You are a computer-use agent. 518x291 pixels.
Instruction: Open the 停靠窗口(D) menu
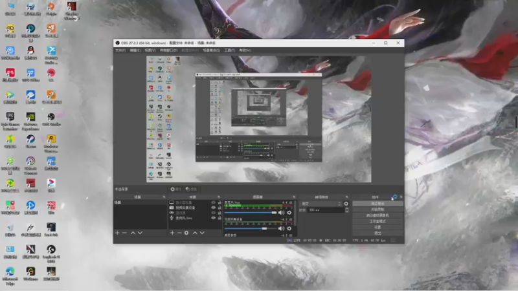click(168, 50)
